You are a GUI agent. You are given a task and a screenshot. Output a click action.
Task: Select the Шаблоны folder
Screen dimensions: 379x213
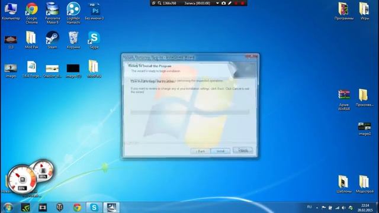(x=343, y=184)
